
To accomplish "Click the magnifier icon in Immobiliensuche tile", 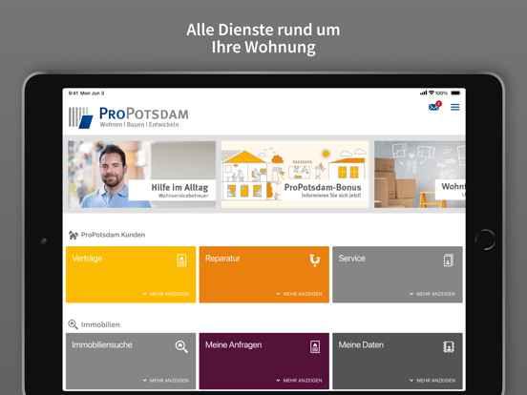I will coord(181,346).
